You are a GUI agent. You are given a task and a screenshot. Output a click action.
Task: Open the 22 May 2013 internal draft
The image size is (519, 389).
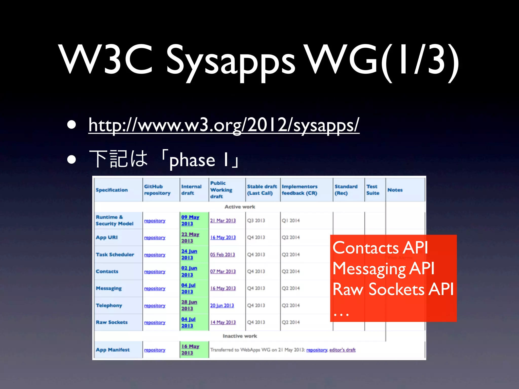(x=190, y=238)
